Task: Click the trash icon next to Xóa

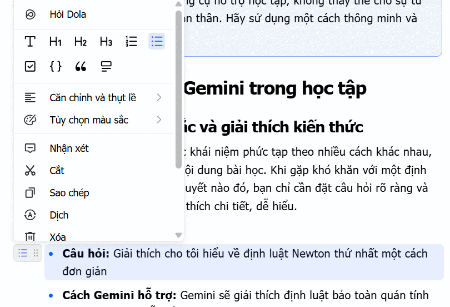Action: pyautogui.click(x=30, y=236)
